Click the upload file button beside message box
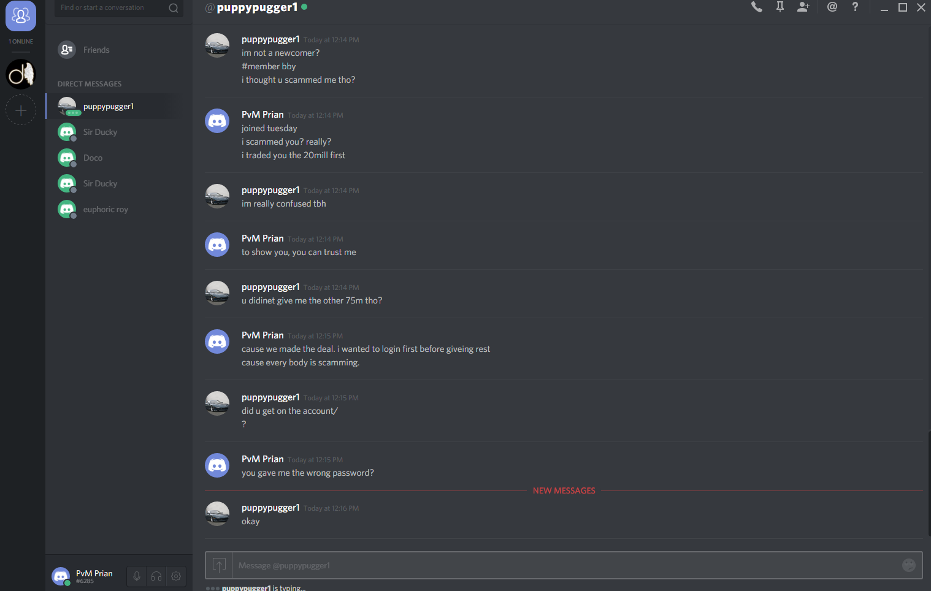This screenshot has width=931, height=591. point(219,565)
